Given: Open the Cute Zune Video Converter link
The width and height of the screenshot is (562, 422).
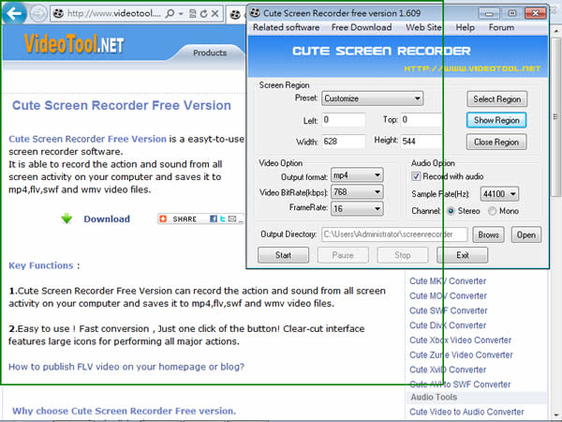Looking at the screenshot, I should click(461, 354).
